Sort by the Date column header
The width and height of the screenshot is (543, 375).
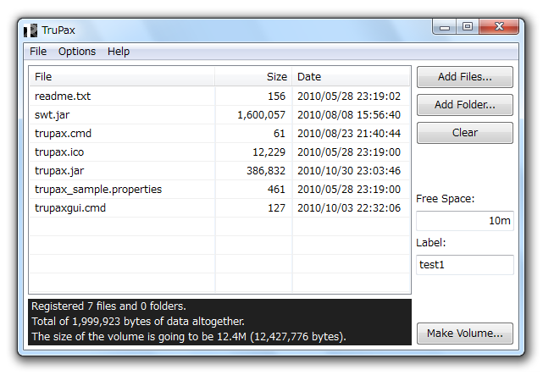351,77
